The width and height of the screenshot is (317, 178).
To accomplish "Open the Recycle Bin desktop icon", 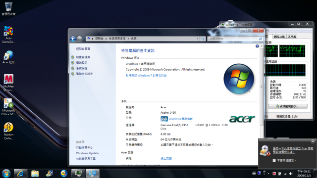I will coord(8,8).
